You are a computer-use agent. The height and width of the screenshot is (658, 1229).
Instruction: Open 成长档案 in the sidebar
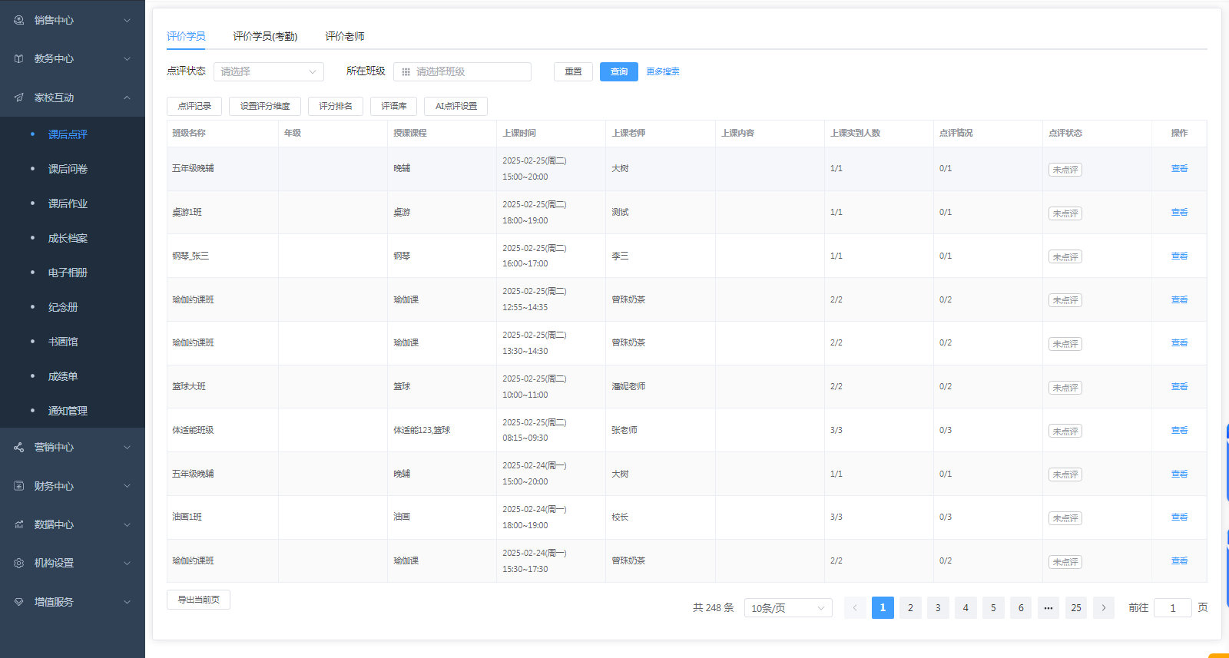(x=68, y=238)
